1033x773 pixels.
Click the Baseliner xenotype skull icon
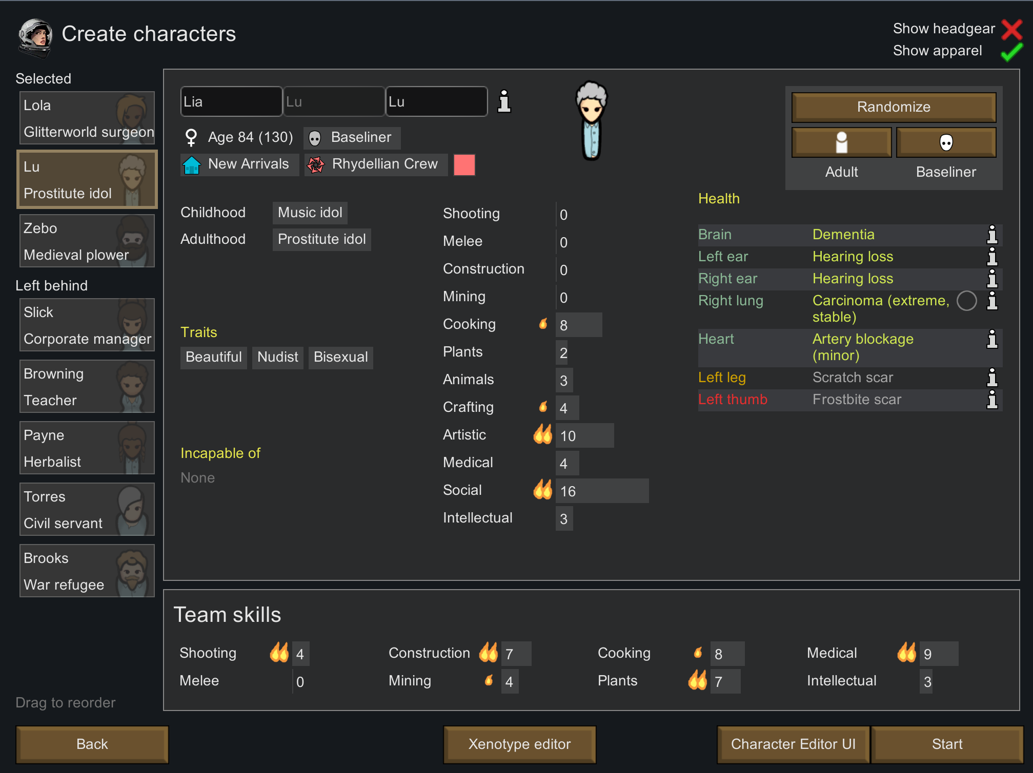[x=315, y=138]
